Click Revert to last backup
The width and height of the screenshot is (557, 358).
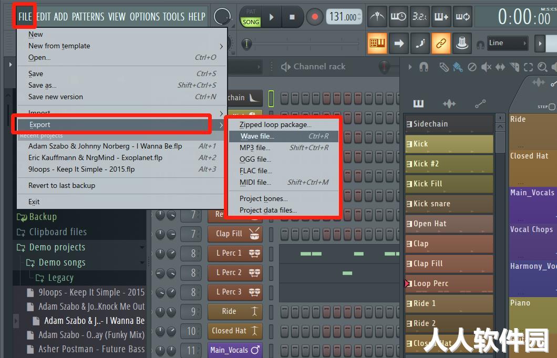[122, 185]
